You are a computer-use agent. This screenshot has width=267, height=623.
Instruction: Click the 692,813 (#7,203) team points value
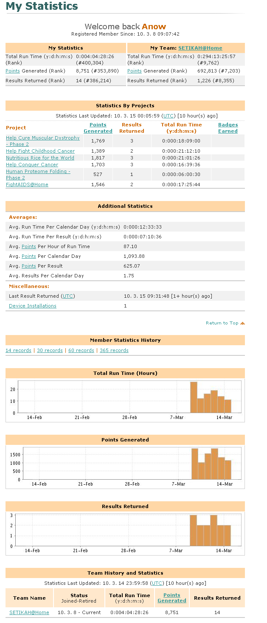click(219, 71)
